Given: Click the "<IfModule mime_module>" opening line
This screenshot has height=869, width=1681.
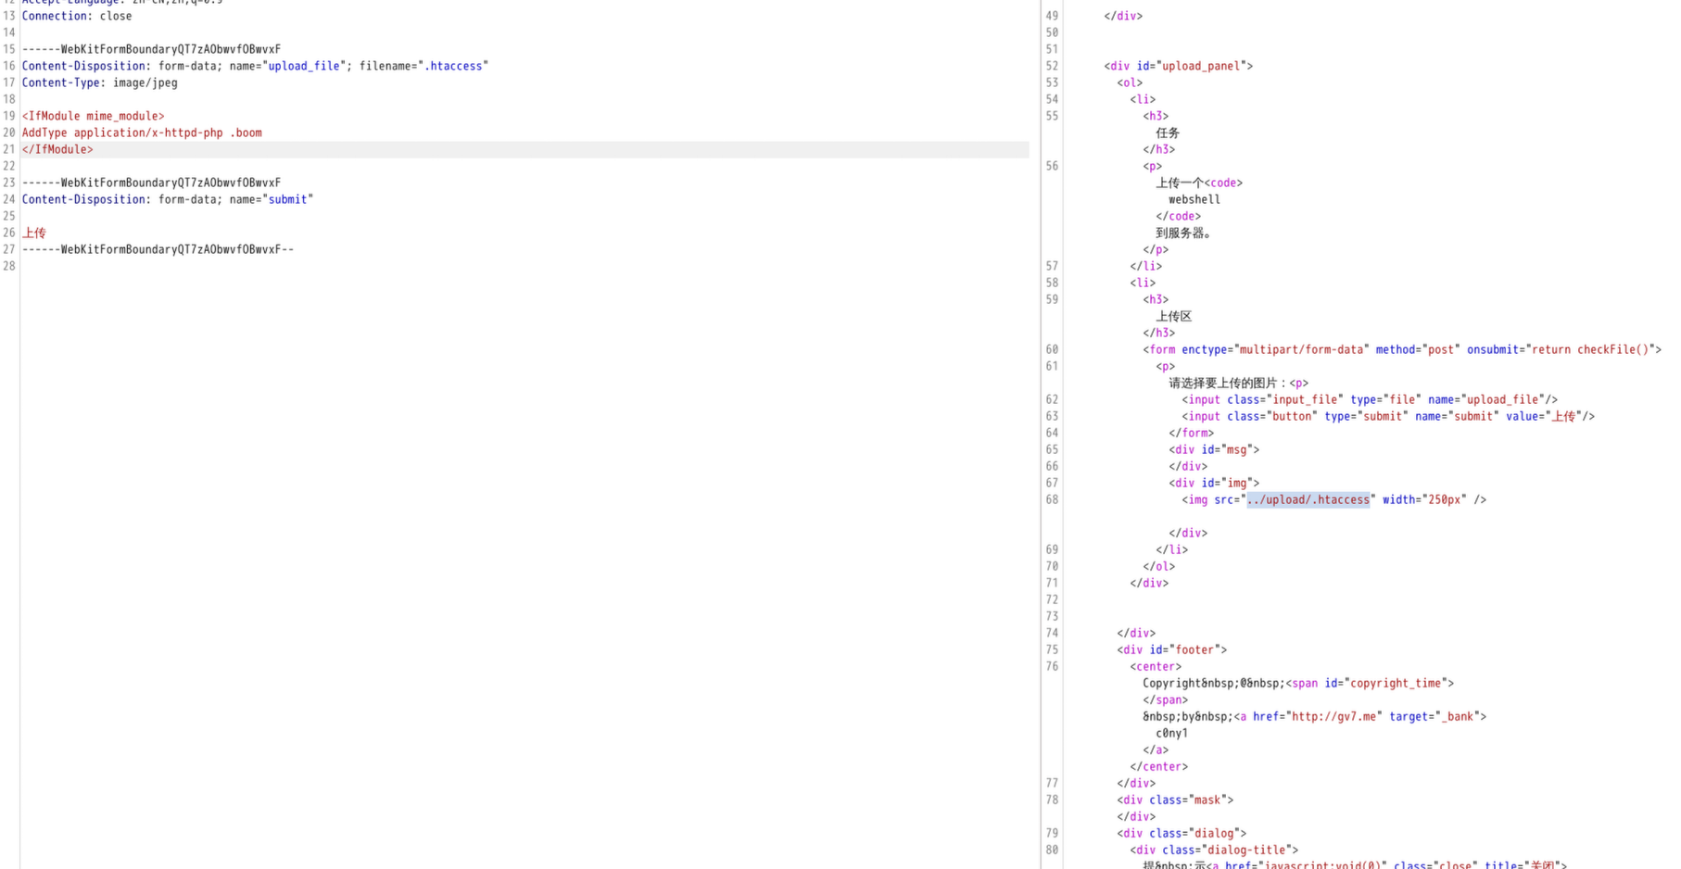Looking at the screenshot, I should [x=93, y=116].
